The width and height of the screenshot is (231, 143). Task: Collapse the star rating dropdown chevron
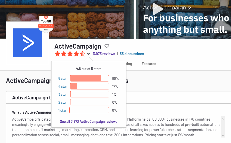(x=88, y=54)
